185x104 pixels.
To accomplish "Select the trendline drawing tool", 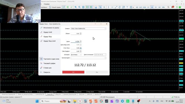I will (116, 7).
